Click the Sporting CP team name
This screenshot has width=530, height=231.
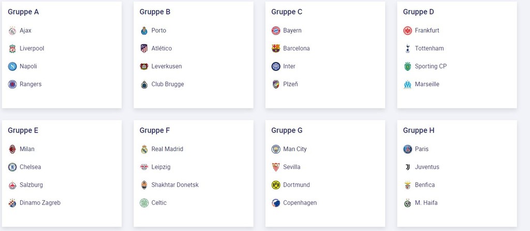click(x=431, y=67)
